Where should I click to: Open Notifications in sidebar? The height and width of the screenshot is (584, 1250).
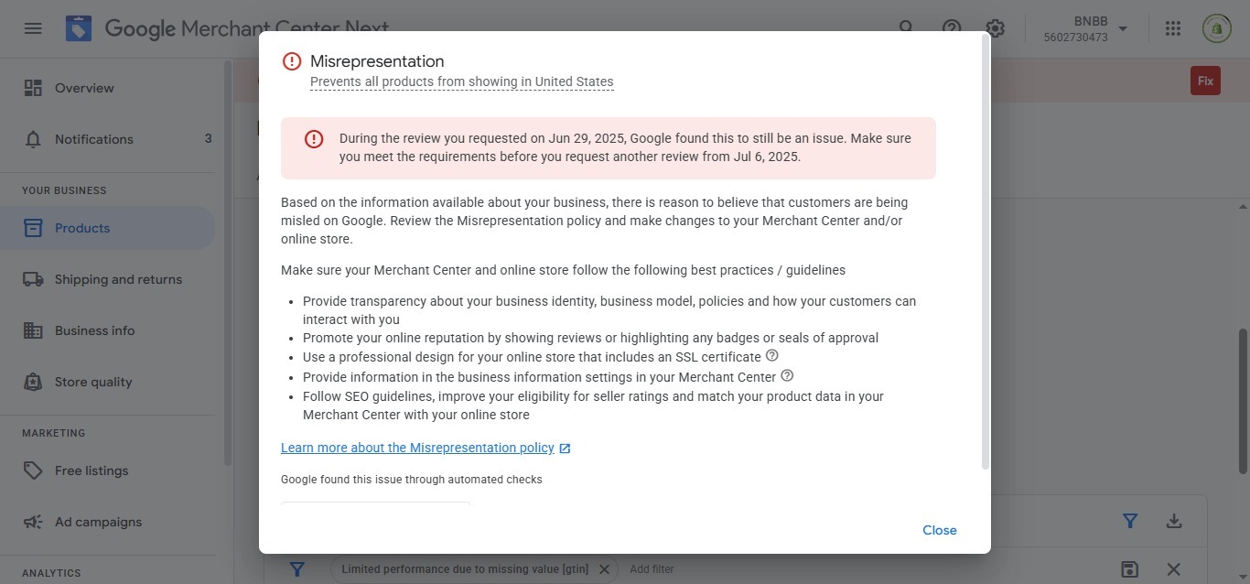93,139
